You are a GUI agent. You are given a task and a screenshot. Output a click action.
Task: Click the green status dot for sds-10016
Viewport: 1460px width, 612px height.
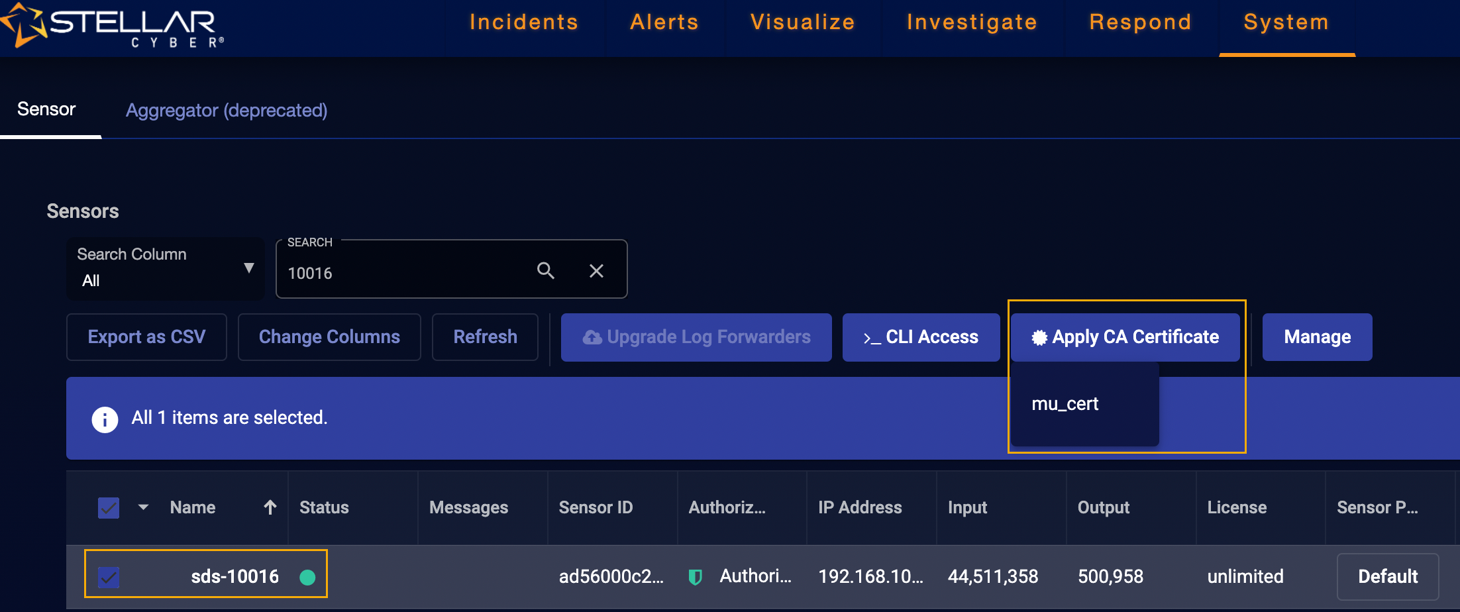tap(307, 577)
